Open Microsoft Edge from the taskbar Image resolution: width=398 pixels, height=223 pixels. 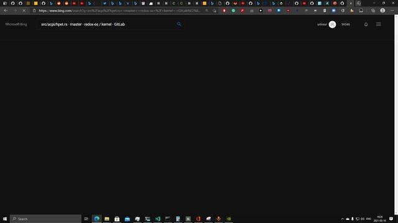click(x=97, y=219)
